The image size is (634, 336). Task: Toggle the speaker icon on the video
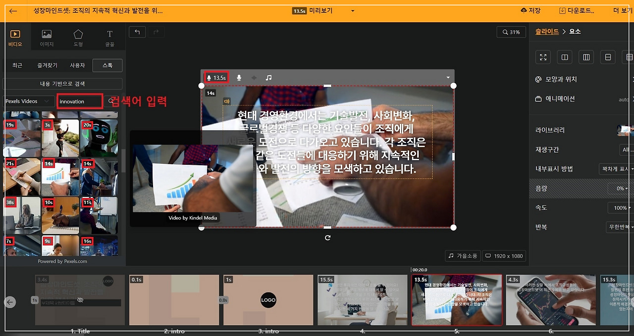(226, 101)
